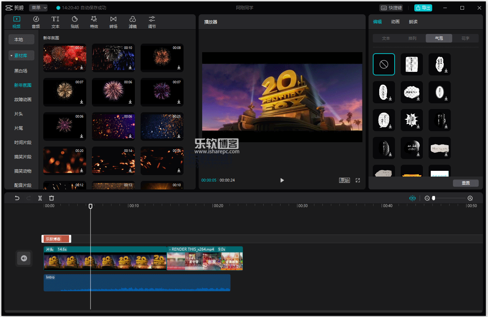Open the Audio (音频) media panel
This screenshot has width=488, height=317.
tap(36, 22)
